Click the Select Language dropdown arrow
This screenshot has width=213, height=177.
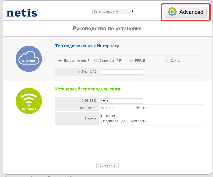(x=132, y=11)
